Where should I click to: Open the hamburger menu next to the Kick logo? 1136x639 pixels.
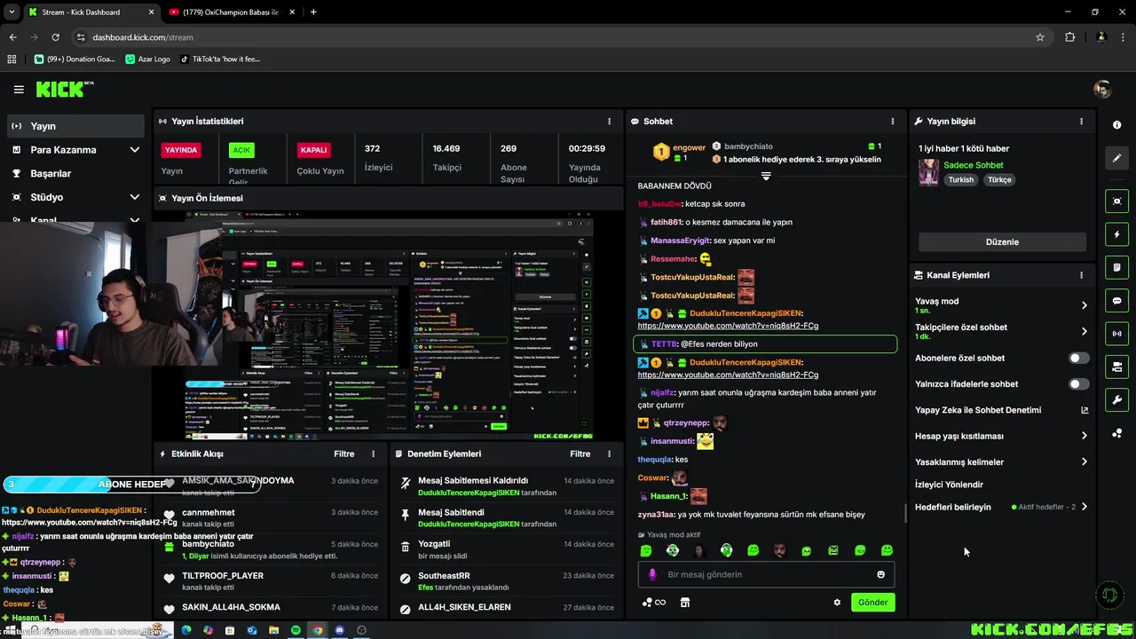pos(19,90)
